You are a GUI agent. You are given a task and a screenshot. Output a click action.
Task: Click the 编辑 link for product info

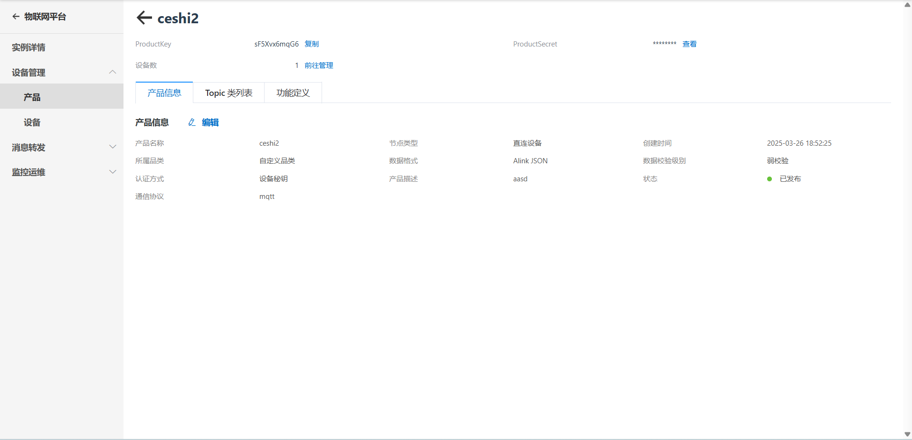coord(210,122)
